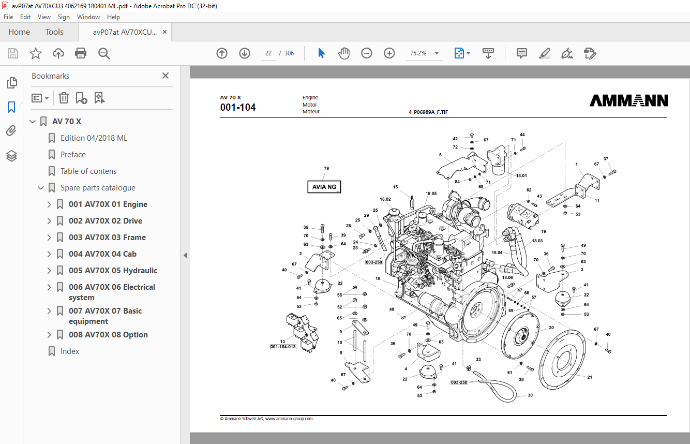The height and width of the screenshot is (444, 690).
Task: Open the Layers panel
Action: (x=11, y=156)
